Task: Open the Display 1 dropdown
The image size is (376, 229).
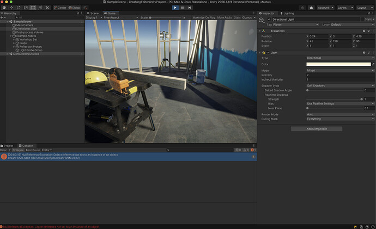Action: coord(94,17)
